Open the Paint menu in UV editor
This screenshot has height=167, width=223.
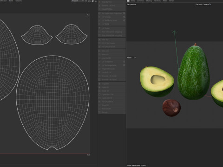[11, 1]
